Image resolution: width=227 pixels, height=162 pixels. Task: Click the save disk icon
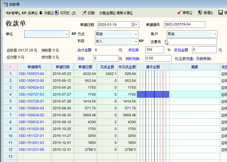[x=221, y=13]
